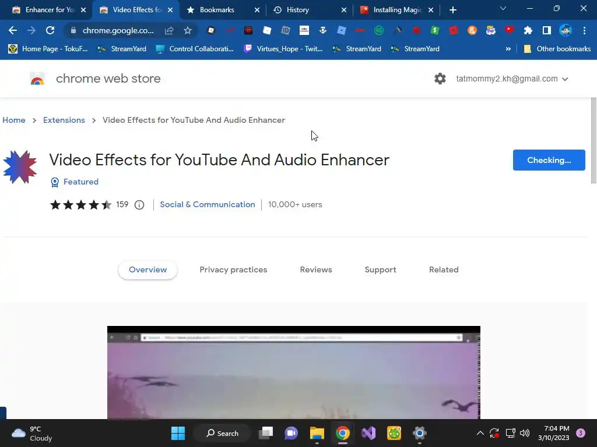597x447 pixels.
Task: Show more bookmarks with double chevron
Action: click(508, 49)
